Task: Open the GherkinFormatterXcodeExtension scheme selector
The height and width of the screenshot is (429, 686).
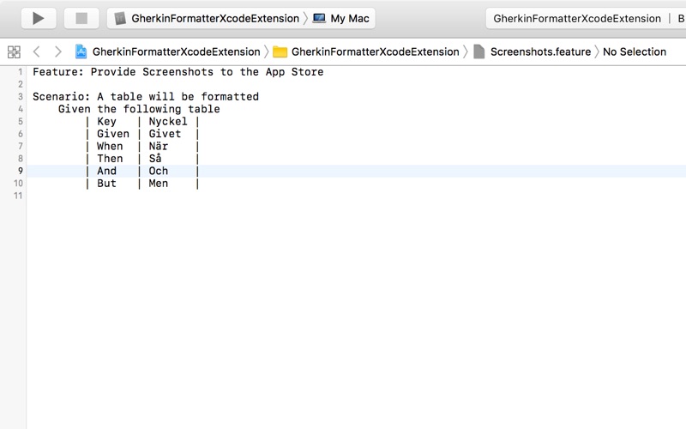Action: pos(215,18)
